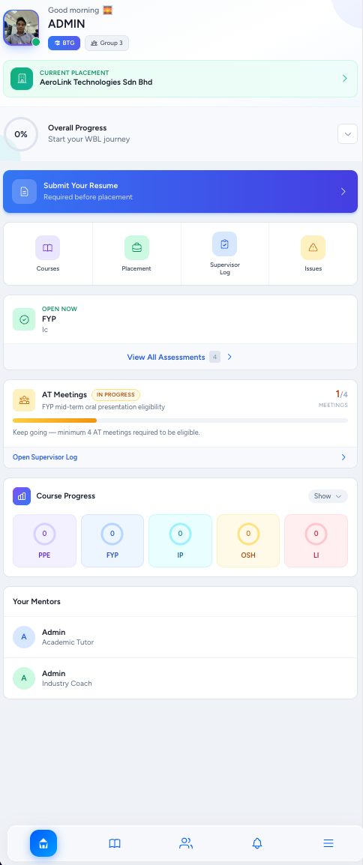
Task: Open the Issues warning icon
Action: click(x=313, y=247)
